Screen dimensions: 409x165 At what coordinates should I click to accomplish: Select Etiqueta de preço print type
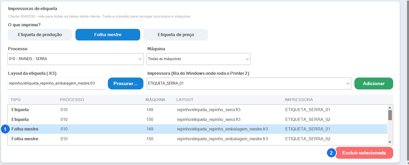point(176,35)
